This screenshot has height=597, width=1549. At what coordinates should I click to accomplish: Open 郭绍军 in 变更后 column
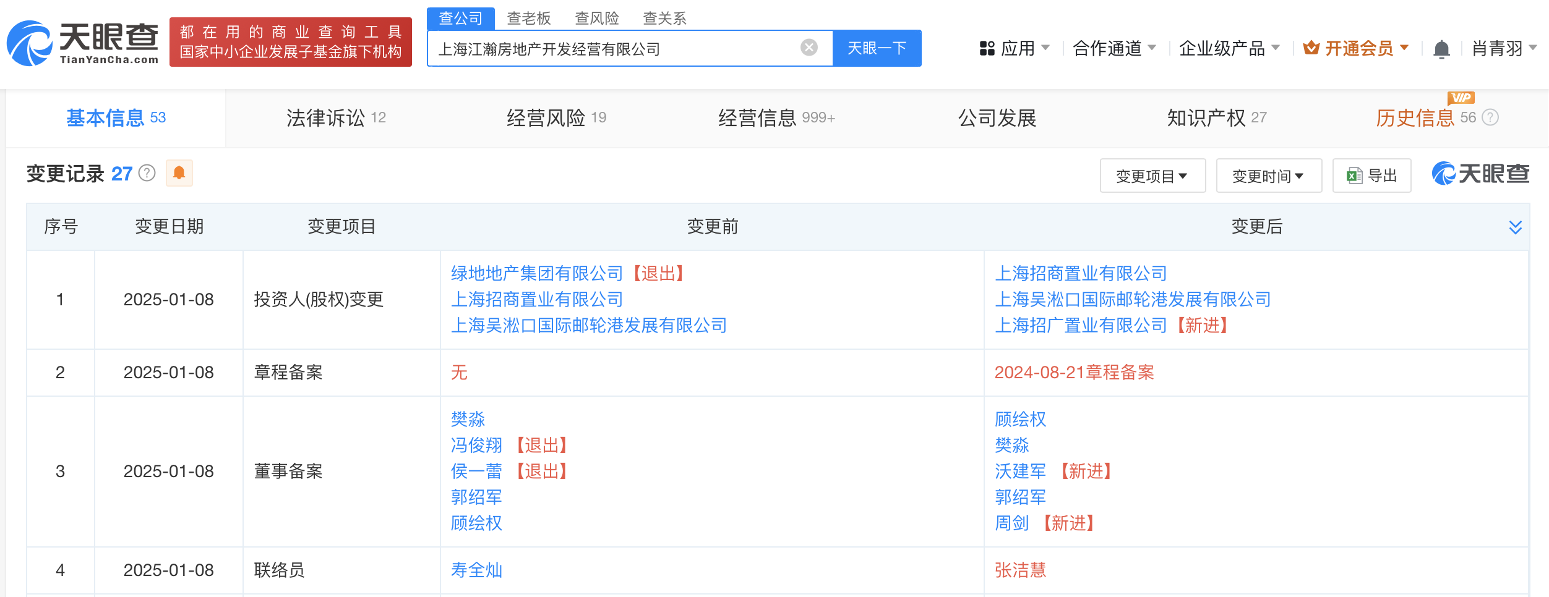pos(1020,497)
